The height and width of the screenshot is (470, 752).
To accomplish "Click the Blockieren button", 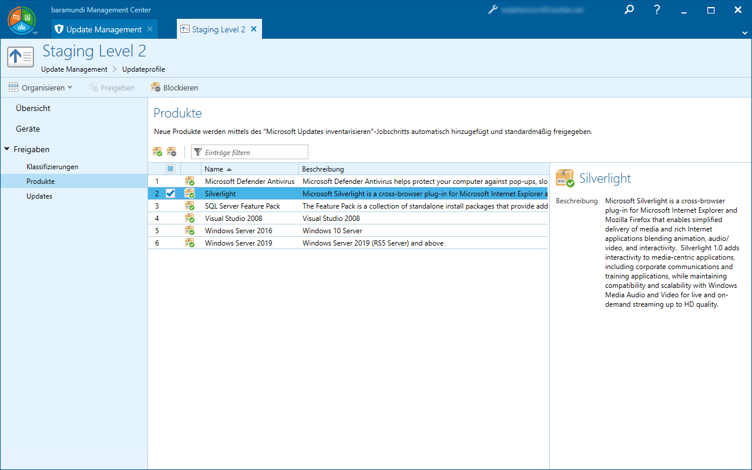I will click(x=174, y=88).
